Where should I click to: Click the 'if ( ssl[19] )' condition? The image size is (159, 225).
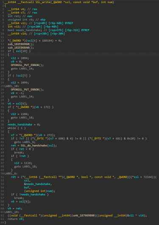click(x=19, y=51)
